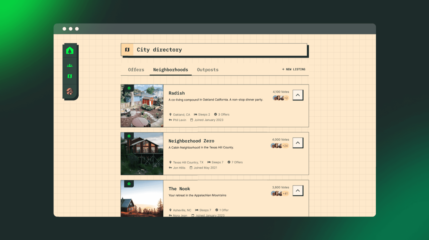The width and height of the screenshot is (429, 240).
Task: Click location pin next to Oakland, CA
Action: (170, 115)
